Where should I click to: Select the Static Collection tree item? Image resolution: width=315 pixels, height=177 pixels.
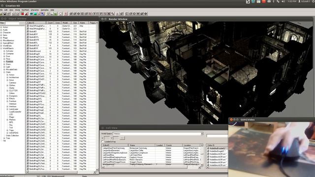pyautogui.click(x=12, y=136)
